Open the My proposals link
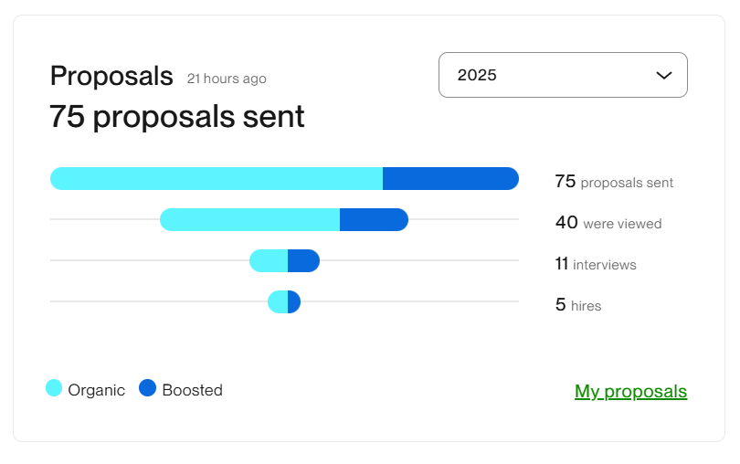Viewport: 740px width, 464px height. click(630, 392)
